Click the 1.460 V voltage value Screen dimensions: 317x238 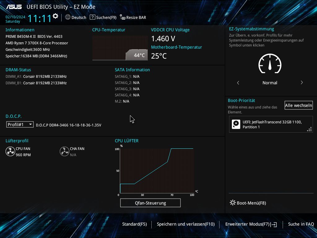pos(163,38)
